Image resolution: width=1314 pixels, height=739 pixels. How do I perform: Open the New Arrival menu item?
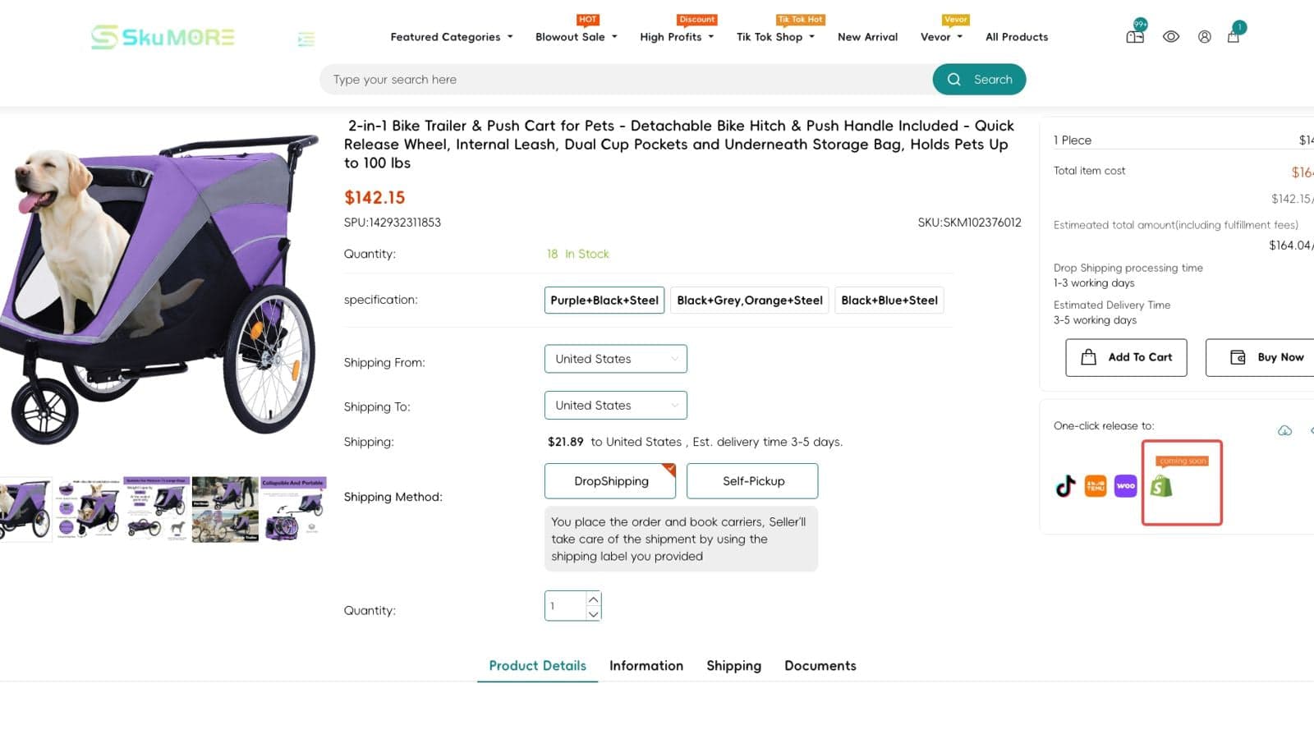point(867,37)
